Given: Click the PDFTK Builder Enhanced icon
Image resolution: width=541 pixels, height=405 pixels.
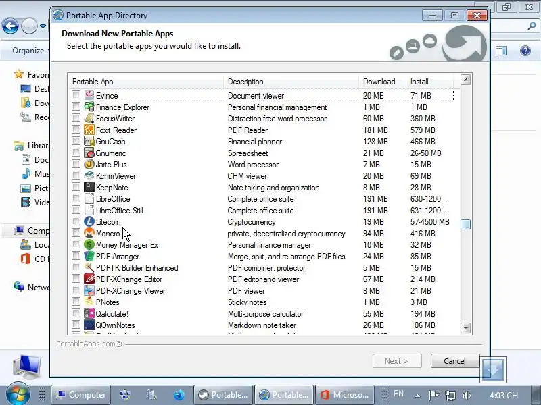Looking at the screenshot, I should (89, 267).
